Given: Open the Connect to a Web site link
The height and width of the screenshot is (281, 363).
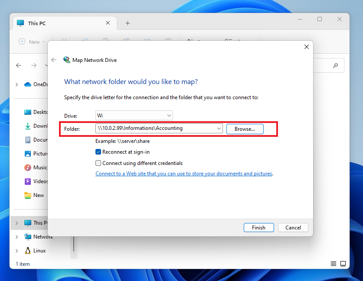Looking at the screenshot, I should coord(184,174).
